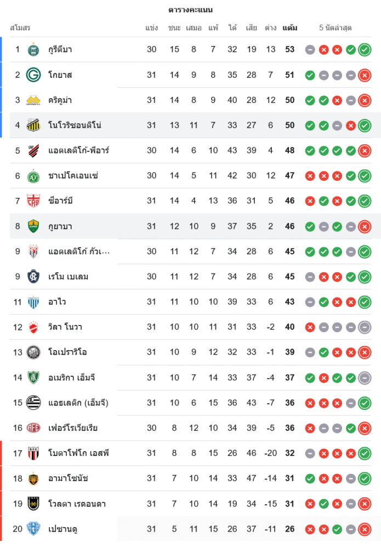Click Vila Nova's latest draw result indicator
The width and height of the screenshot is (381, 548).
(x=365, y=327)
